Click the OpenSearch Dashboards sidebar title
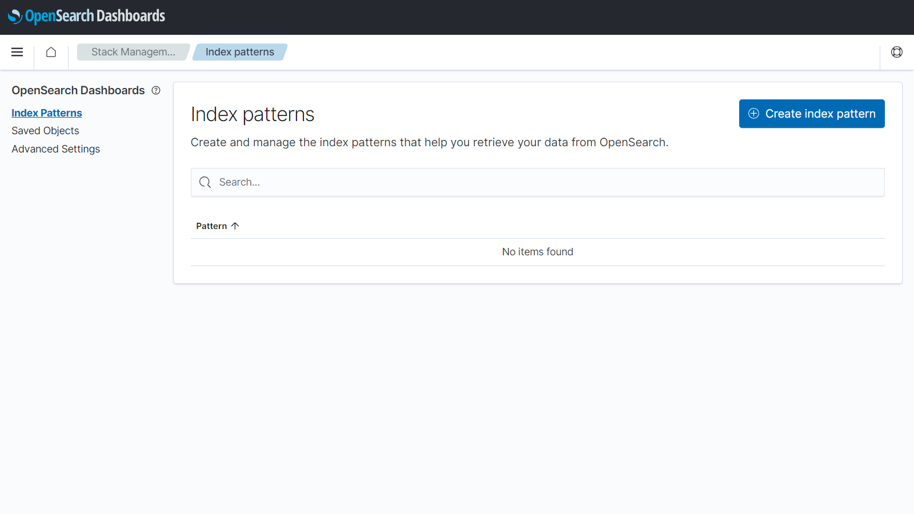Screen dimensions: 914x514 coord(78,90)
